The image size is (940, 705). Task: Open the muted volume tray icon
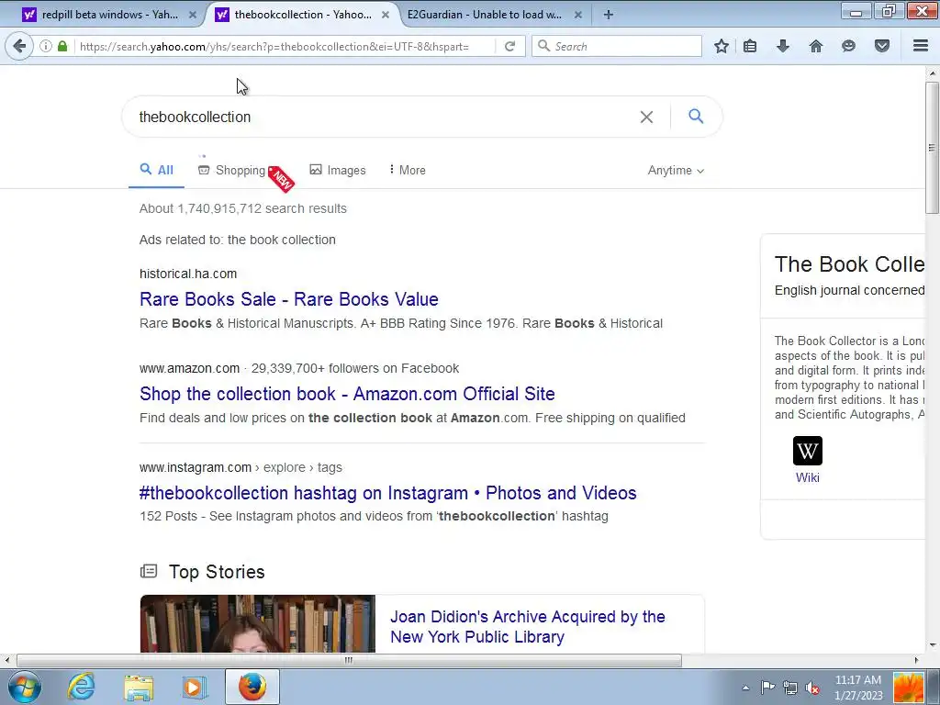pos(813,688)
